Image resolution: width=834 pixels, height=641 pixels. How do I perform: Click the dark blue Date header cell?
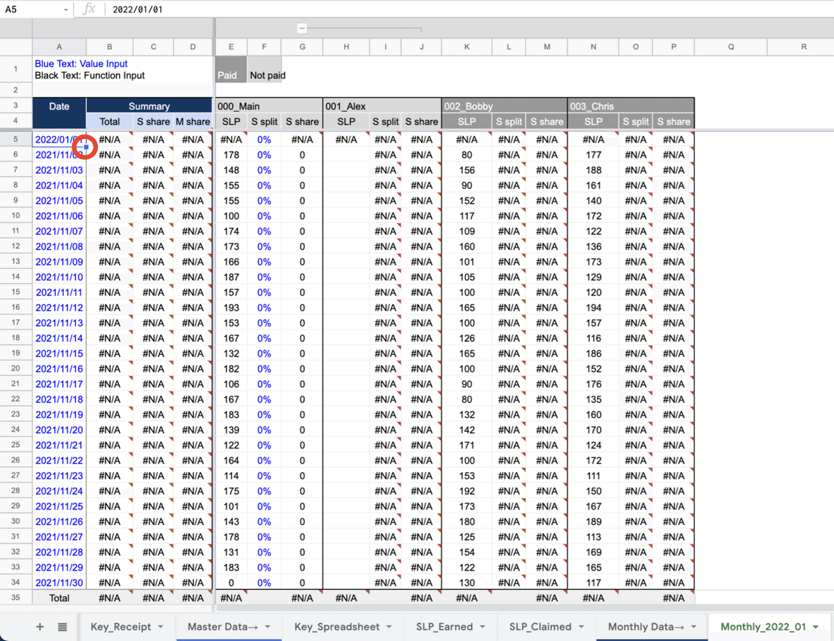point(59,113)
